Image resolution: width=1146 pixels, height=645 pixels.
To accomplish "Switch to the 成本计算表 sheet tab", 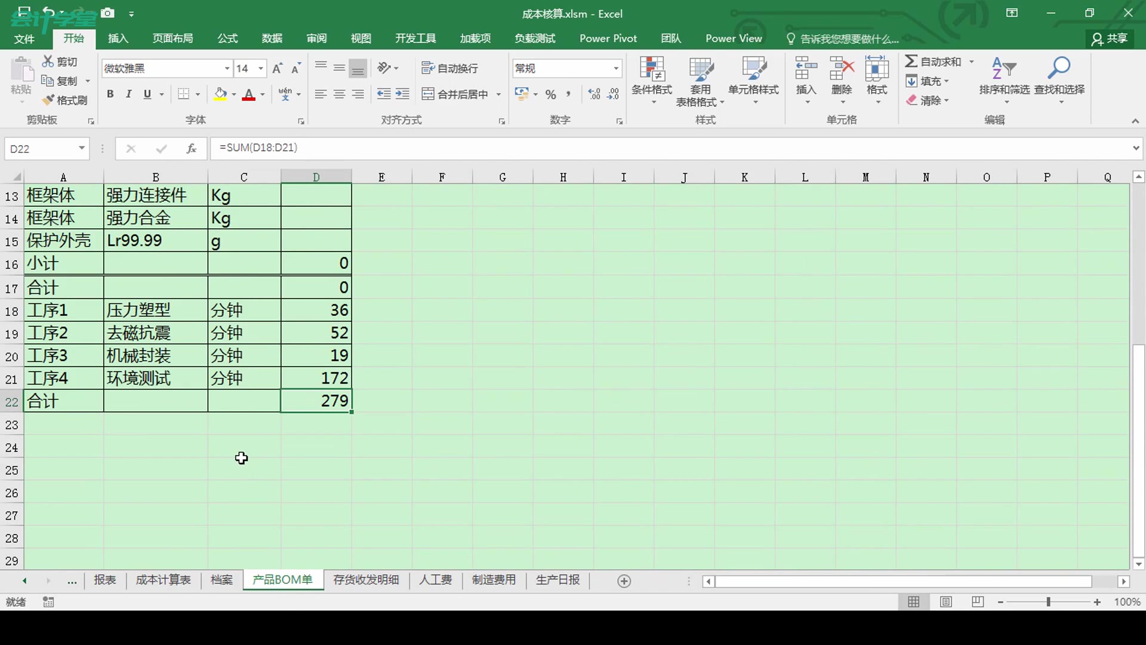I will (x=163, y=580).
